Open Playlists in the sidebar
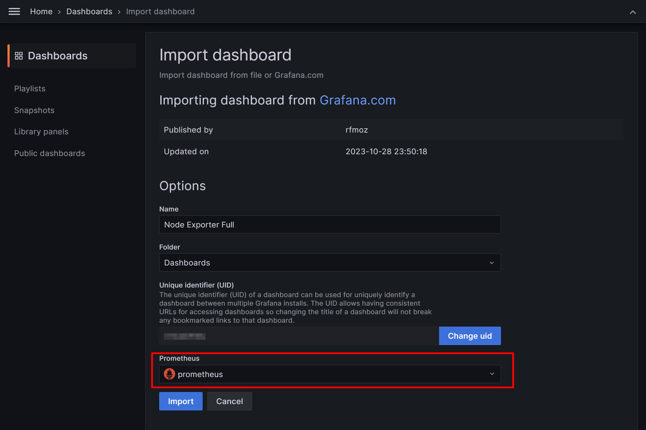This screenshot has height=430, width=646. pos(30,88)
